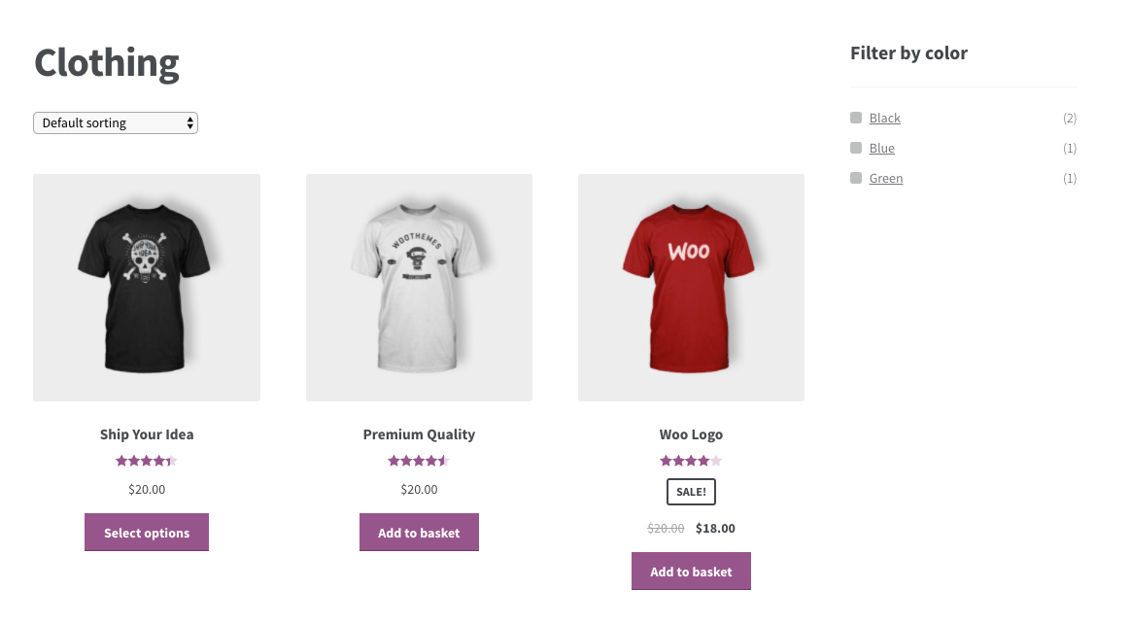The width and height of the screenshot is (1130, 624).
Task: Check the Black color filter checkbox
Action: [x=856, y=117]
